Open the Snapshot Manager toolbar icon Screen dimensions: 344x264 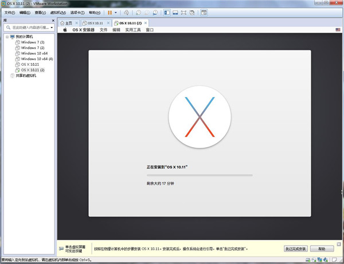[x=155, y=13]
